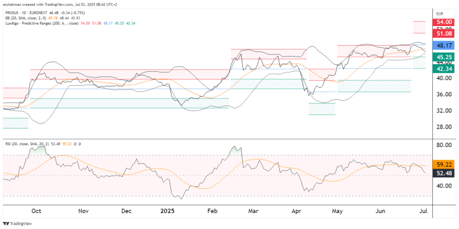
Task: Click May on the time axis
Action: (338, 211)
